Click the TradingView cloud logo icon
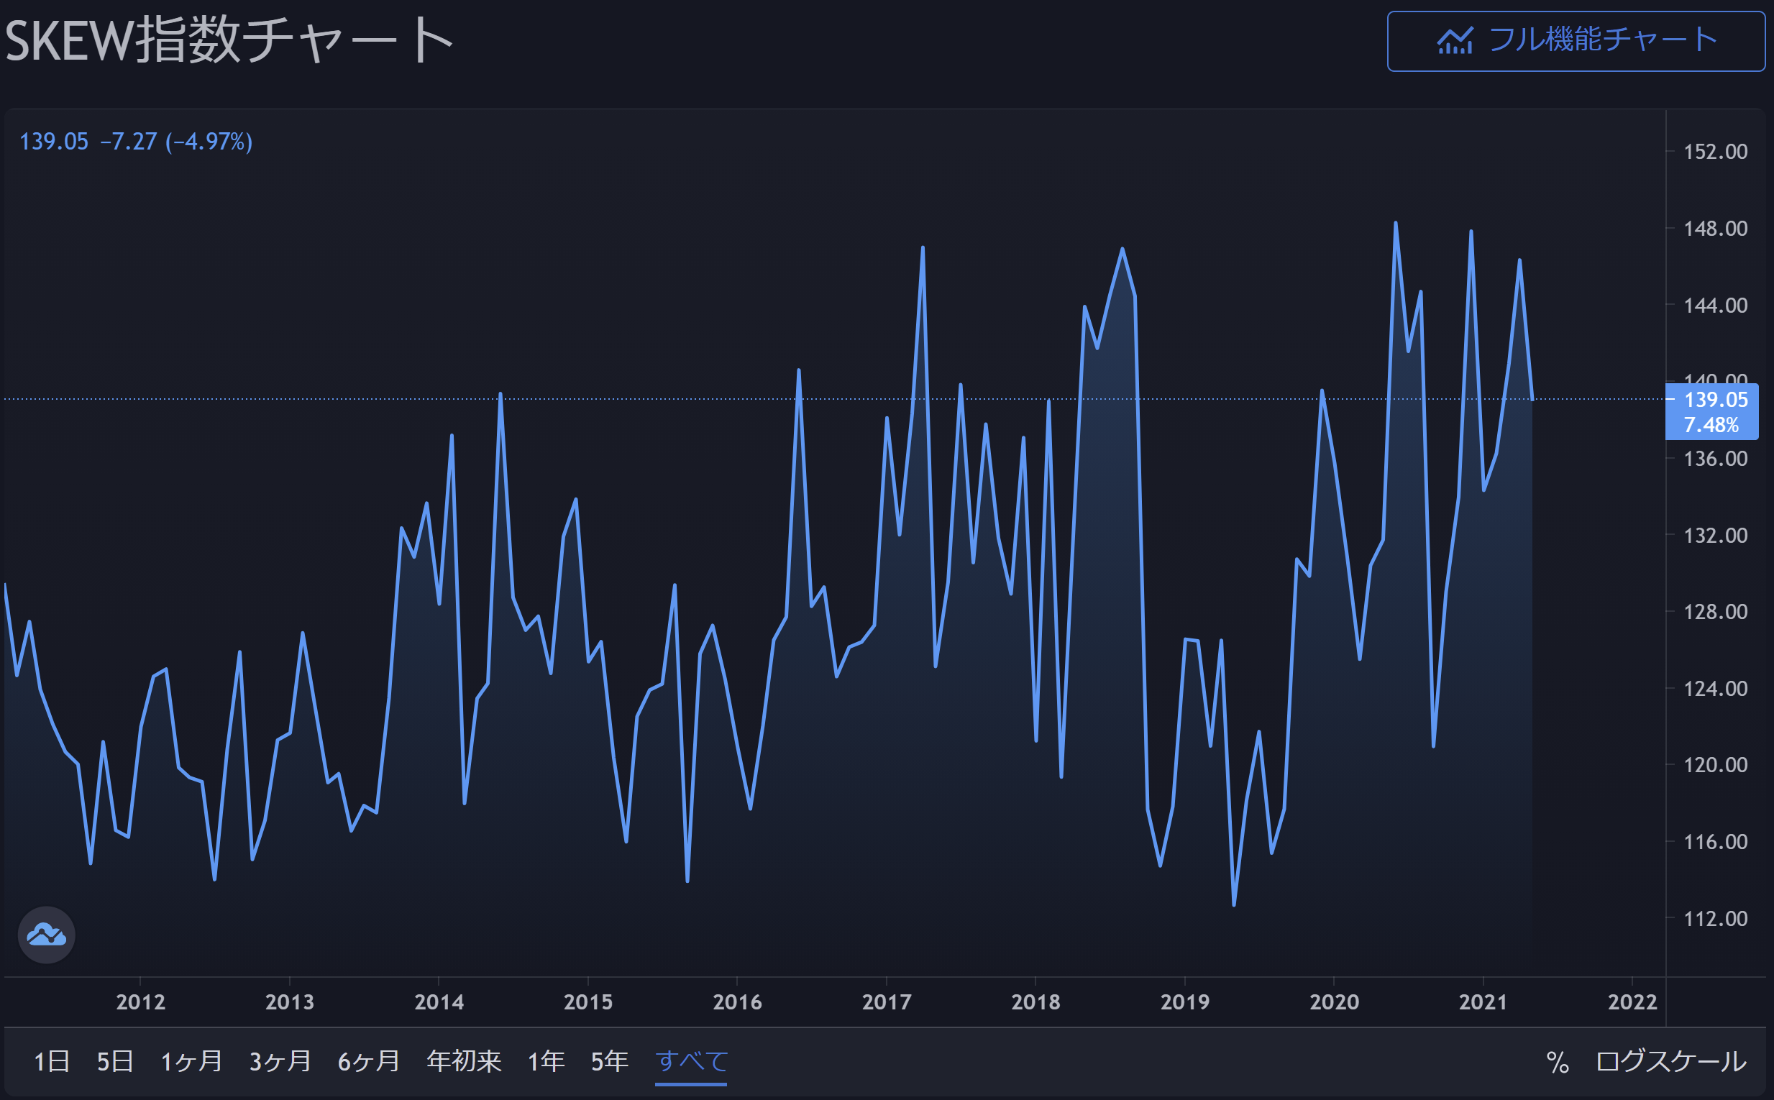Viewport: 1774px width, 1100px height. tap(47, 935)
